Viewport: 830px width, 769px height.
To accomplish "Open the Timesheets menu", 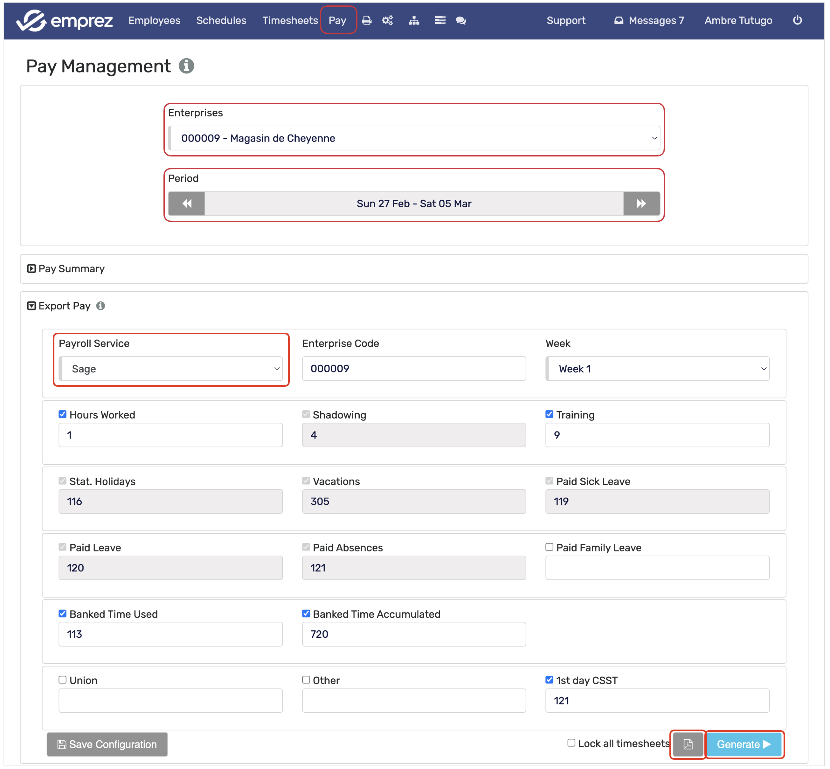I will (x=290, y=20).
